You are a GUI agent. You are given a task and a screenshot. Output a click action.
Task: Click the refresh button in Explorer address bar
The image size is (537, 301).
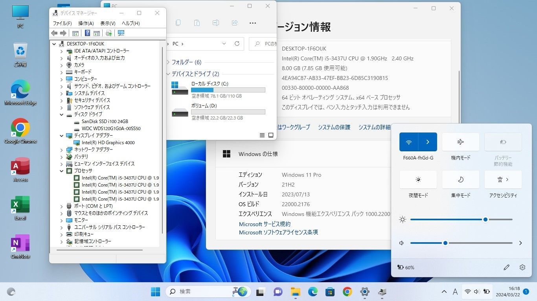pos(237,44)
